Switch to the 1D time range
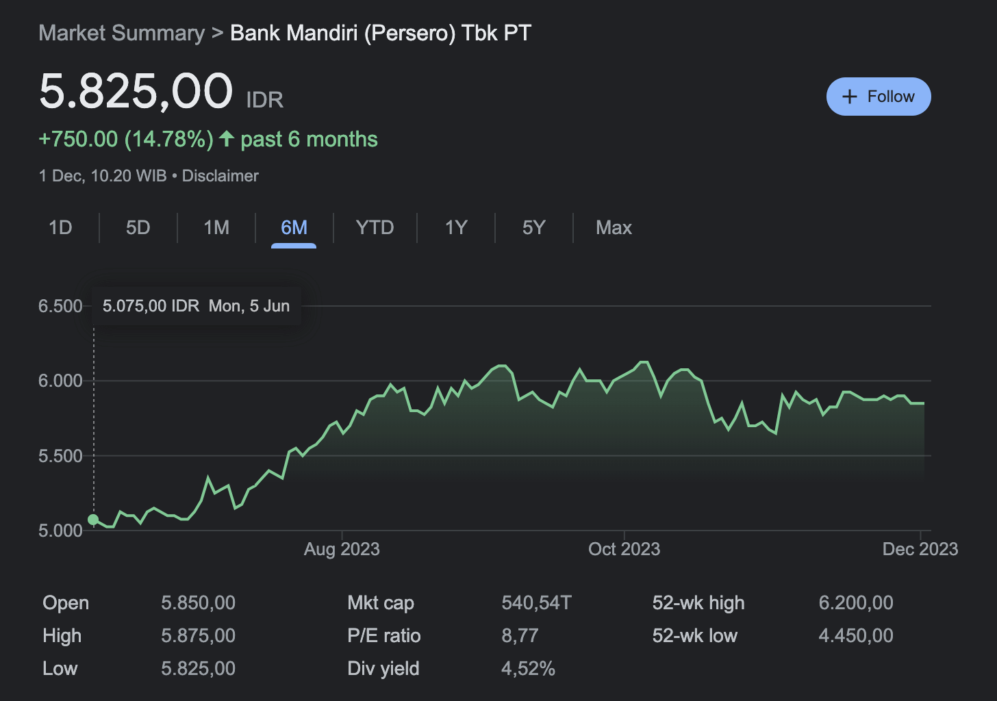The height and width of the screenshot is (701, 997). (x=60, y=227)
